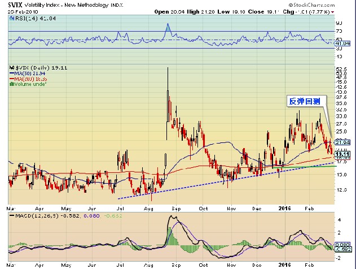Click the 21.94 MA(50) value tag

click(x=343, y=142)
